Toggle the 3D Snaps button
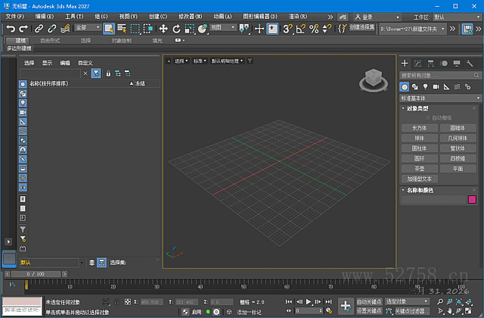This screenshot has width=484, height=318. coord(287,29)
